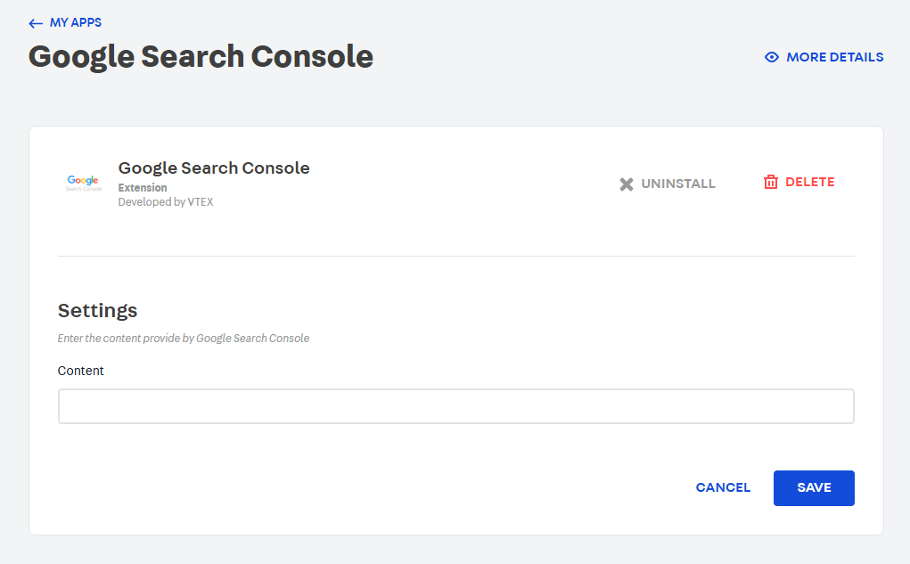The width and height of the screenshot is (910, 564).
Task: Click the eye icon beside MORE DETAILS
Action: pyautogui.click(x=771, y=56)
